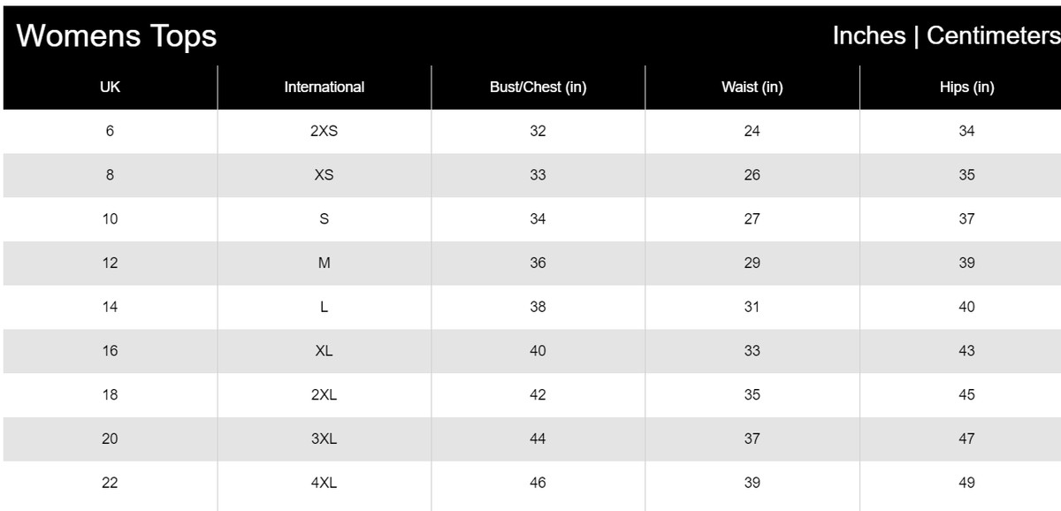
Task: Click the XS international size cell
Action: click(x=324, y=175)
